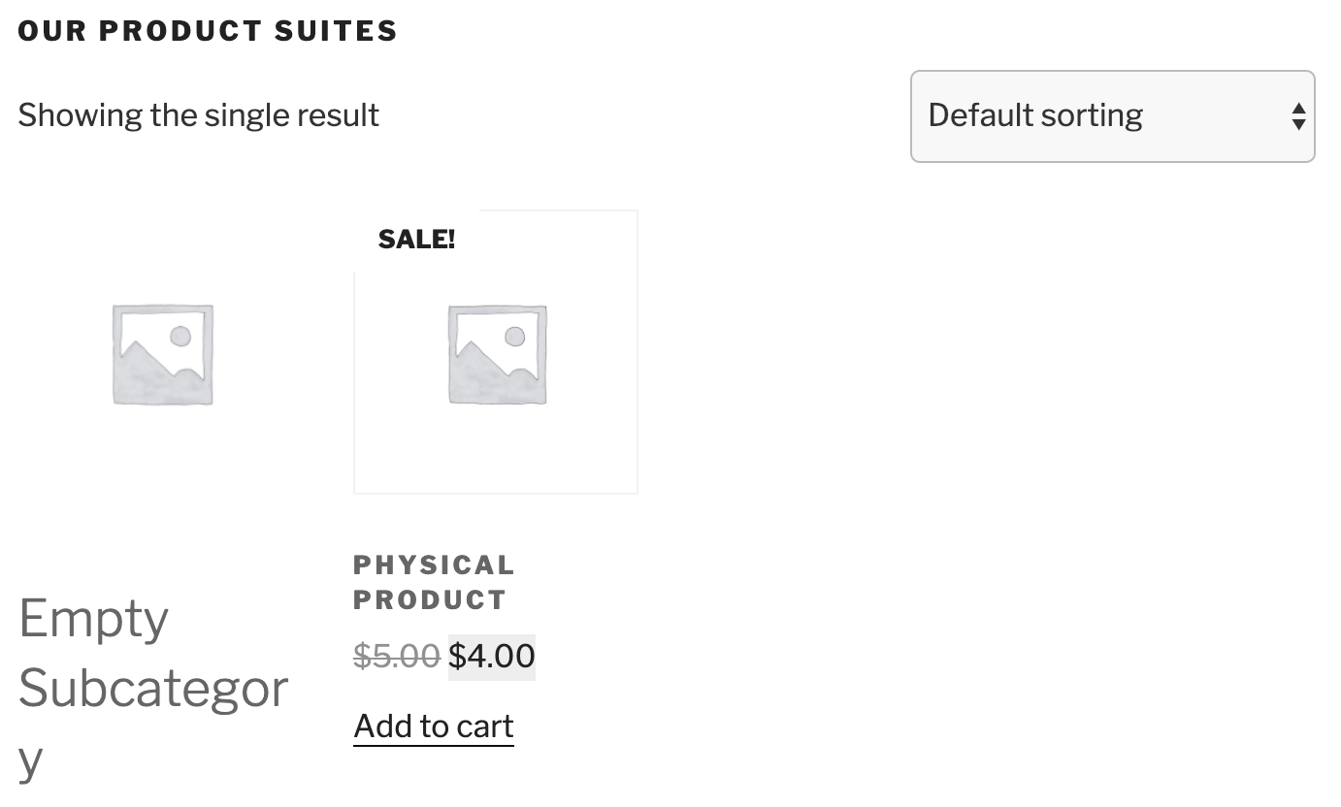The image size is (1341, 807).
Task: Open the Default sorting dropdown
Action: 1111,116
